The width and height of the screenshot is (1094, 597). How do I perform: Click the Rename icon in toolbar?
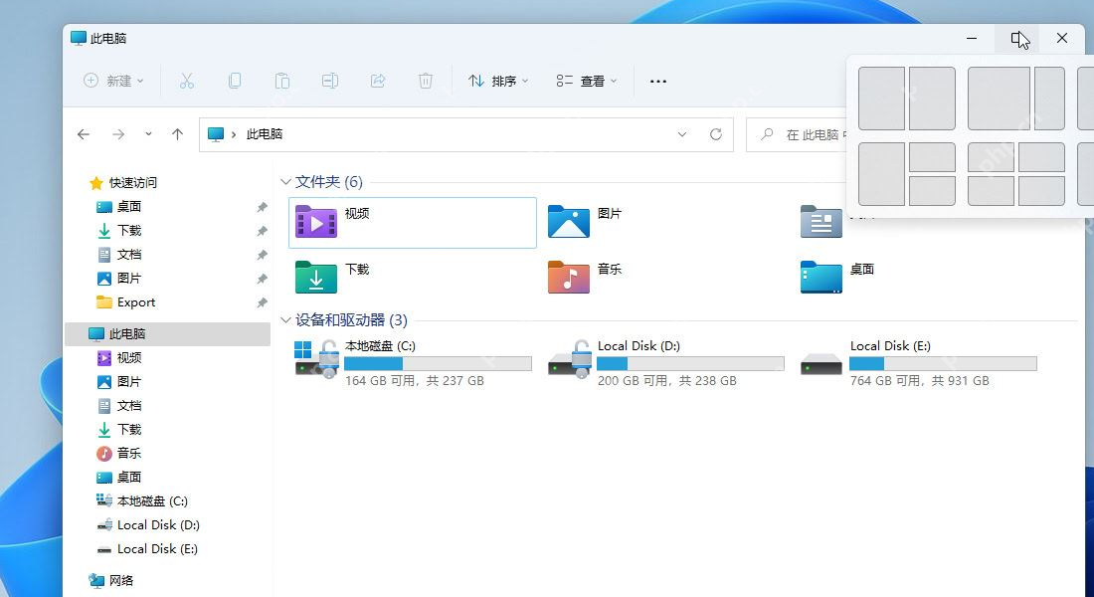(330, 81)
